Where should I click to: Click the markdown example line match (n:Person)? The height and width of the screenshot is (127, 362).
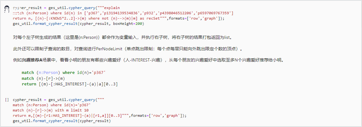point(64,73)
